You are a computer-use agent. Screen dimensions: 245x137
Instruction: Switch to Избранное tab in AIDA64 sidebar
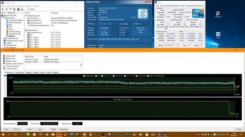tap(11, 13)
